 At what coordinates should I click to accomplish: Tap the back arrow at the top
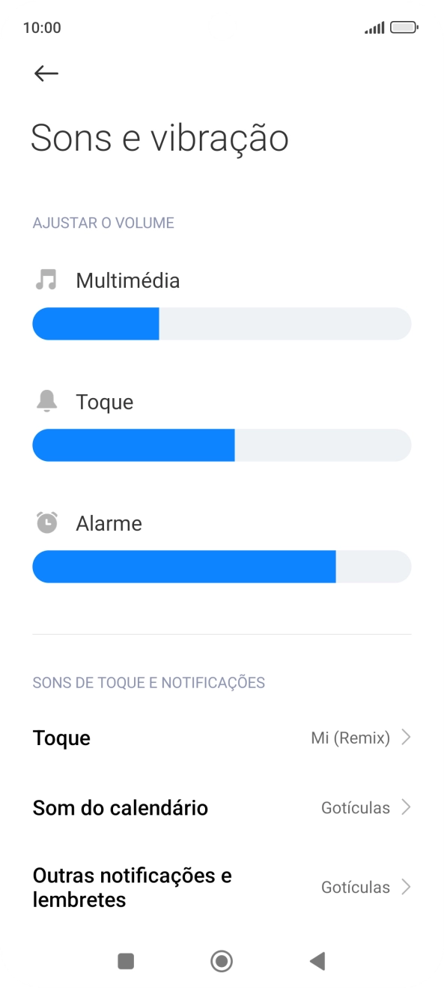pyautogui.click(x=45, y=73)
